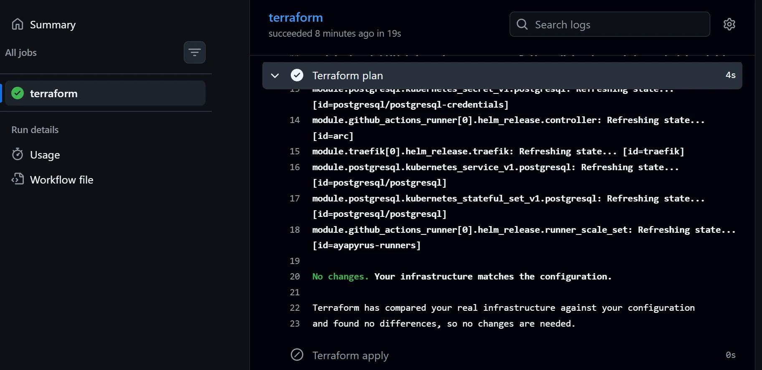Screen dimensions: 762x370
Task: Select log line number 22
Action: (x=295, y=308)
